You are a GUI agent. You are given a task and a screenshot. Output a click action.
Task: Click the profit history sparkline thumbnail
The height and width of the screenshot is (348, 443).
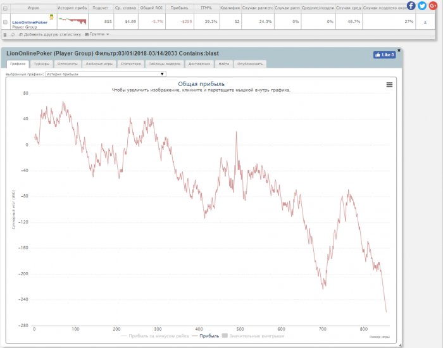[x=72, y=20]
